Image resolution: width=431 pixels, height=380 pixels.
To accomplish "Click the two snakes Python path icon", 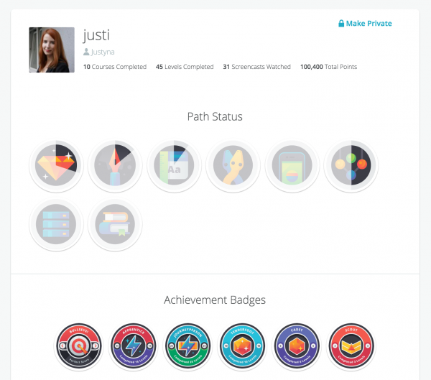I will point(233,165).
